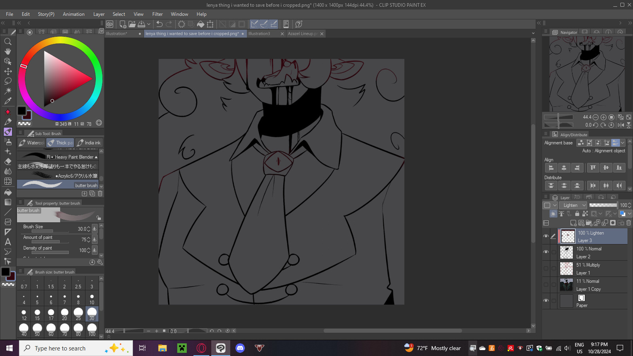Open the File menu
This screenshot has height=356, width=633.
9,14
